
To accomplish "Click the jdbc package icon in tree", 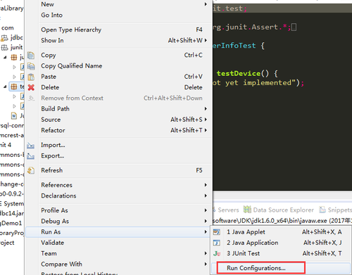I will 4,38.
